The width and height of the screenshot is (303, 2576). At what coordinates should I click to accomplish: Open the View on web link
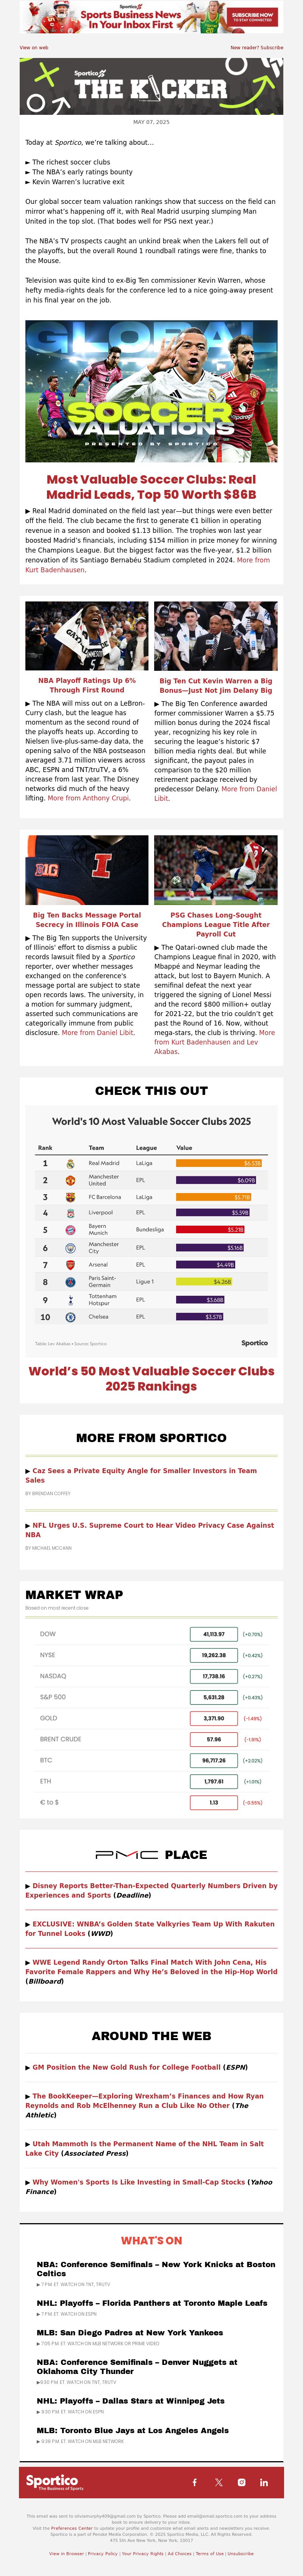pyautogui.click(x=34, y=47)
